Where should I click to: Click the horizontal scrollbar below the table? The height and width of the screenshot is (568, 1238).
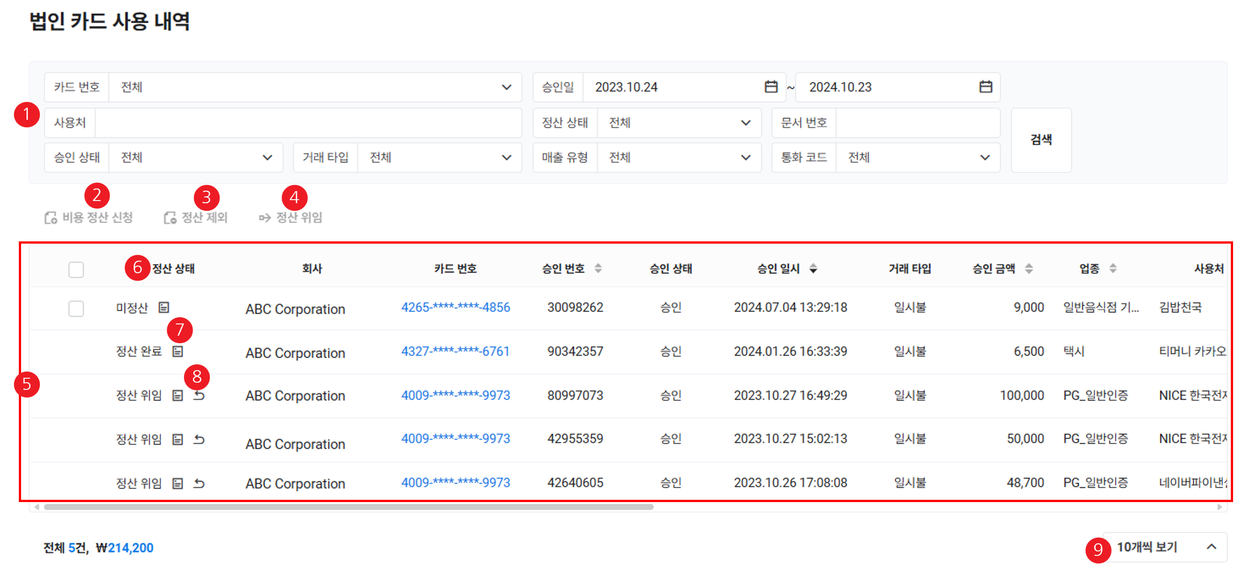point(349,507)
